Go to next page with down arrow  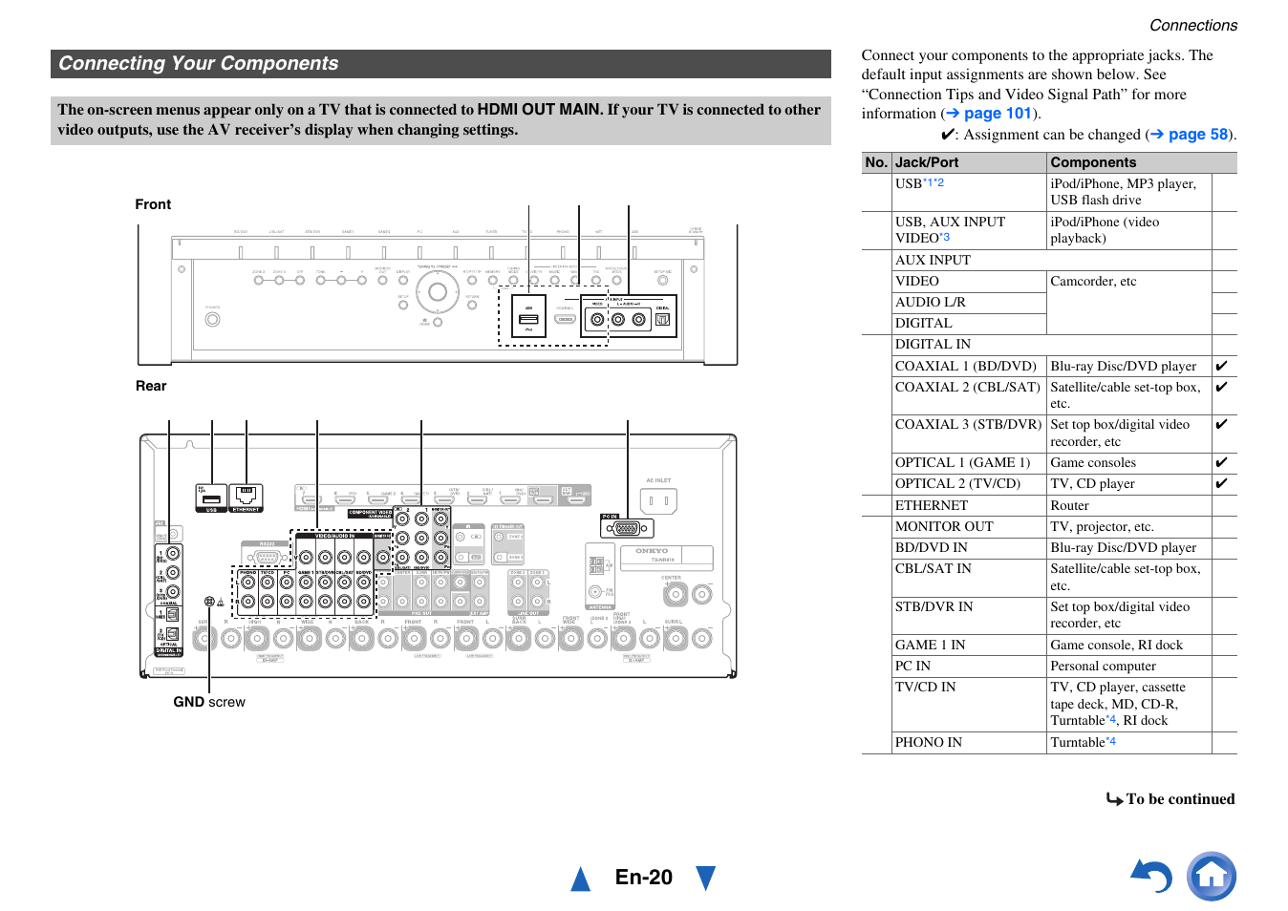[706, 878]
